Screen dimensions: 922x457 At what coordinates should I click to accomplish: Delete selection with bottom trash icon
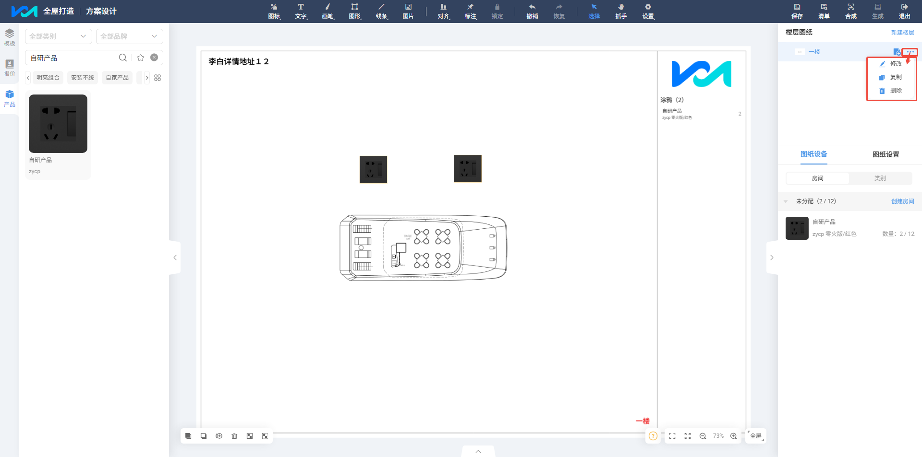234,436
